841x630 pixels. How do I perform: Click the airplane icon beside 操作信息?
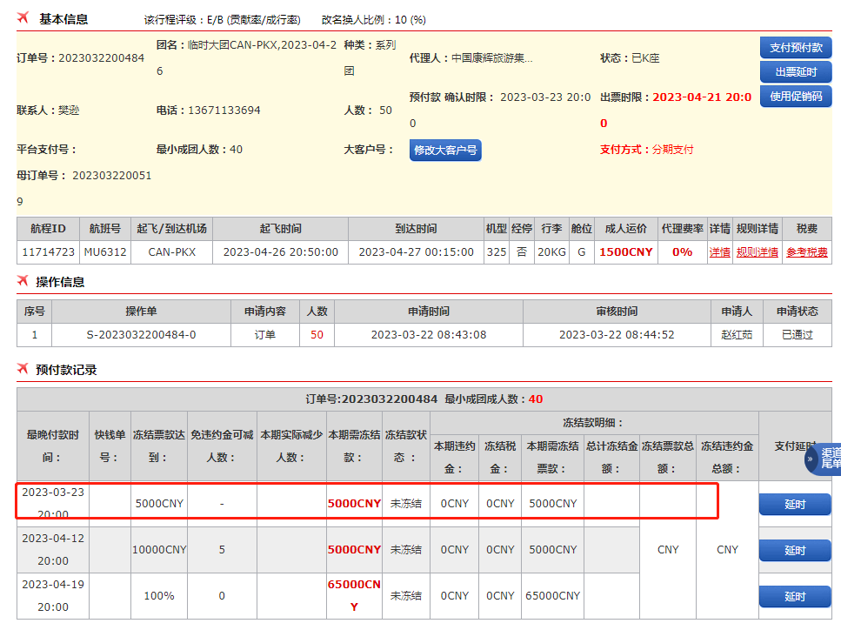click(x=23, y=281)
